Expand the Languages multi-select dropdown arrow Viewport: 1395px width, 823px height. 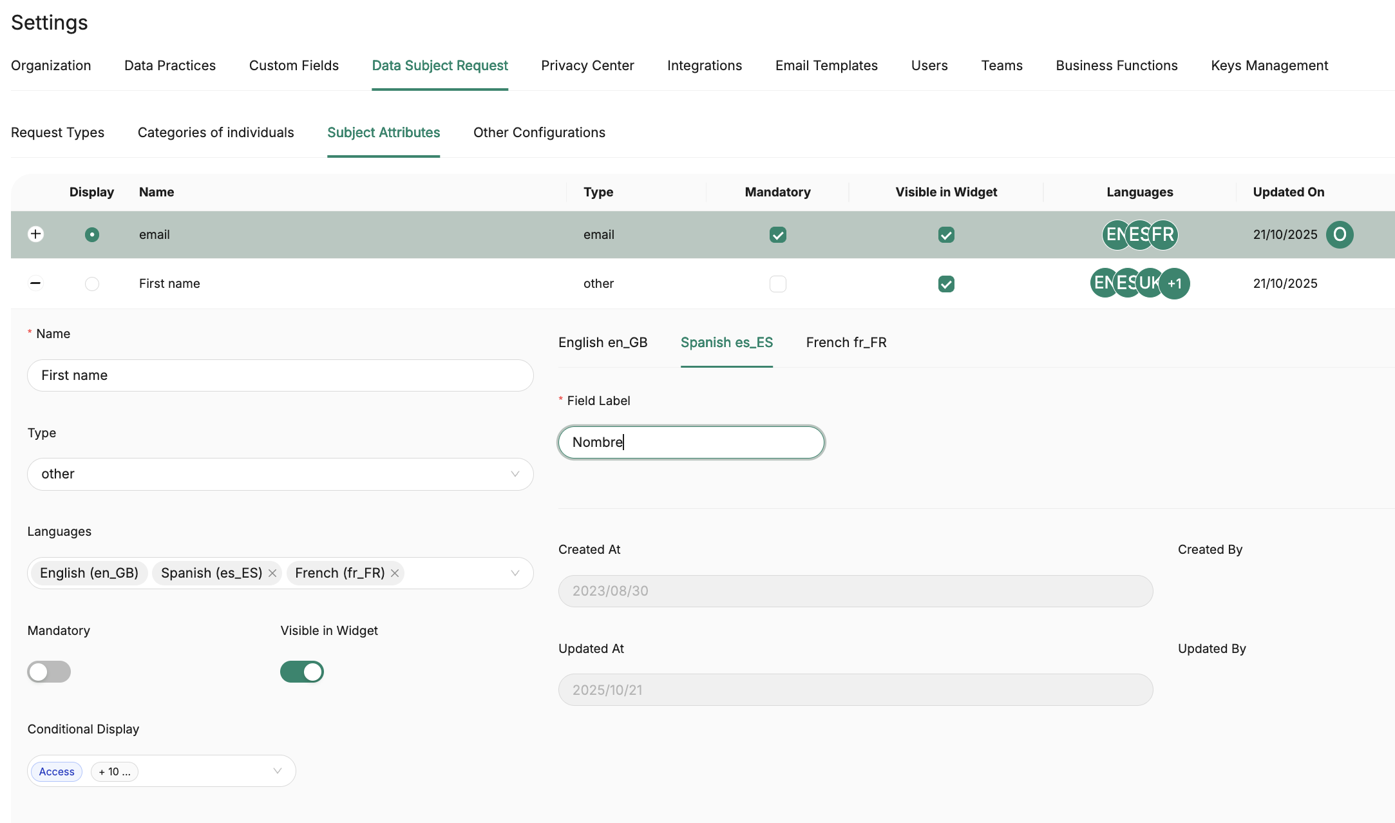pyautogui.click(x=515, y=573)
